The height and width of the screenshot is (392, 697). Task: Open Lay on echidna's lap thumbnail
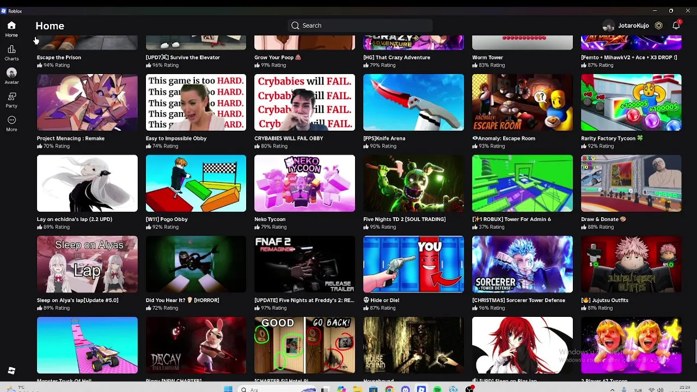[x=87, y=183]
